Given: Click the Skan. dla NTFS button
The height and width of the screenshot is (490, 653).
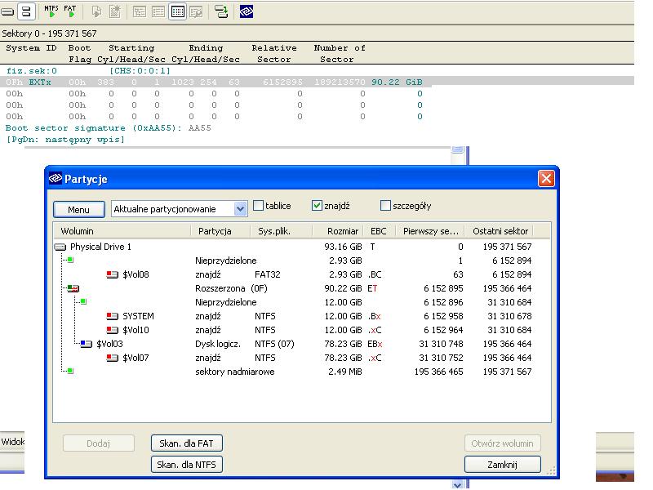Looking at the screenshot, I should [x=187, y=465].
